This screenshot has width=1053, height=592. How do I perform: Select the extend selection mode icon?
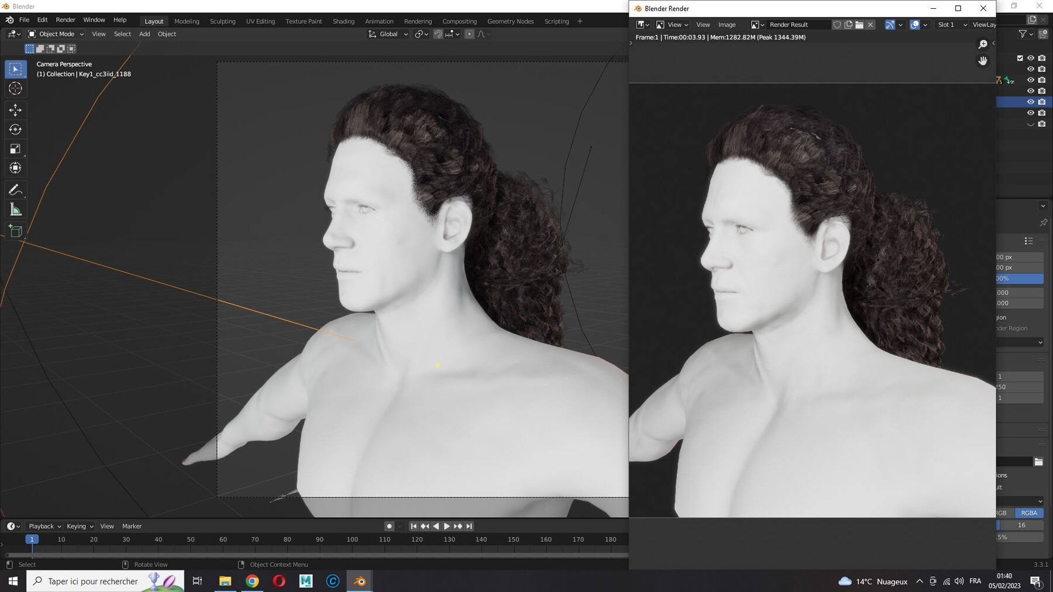coord(40,49)
